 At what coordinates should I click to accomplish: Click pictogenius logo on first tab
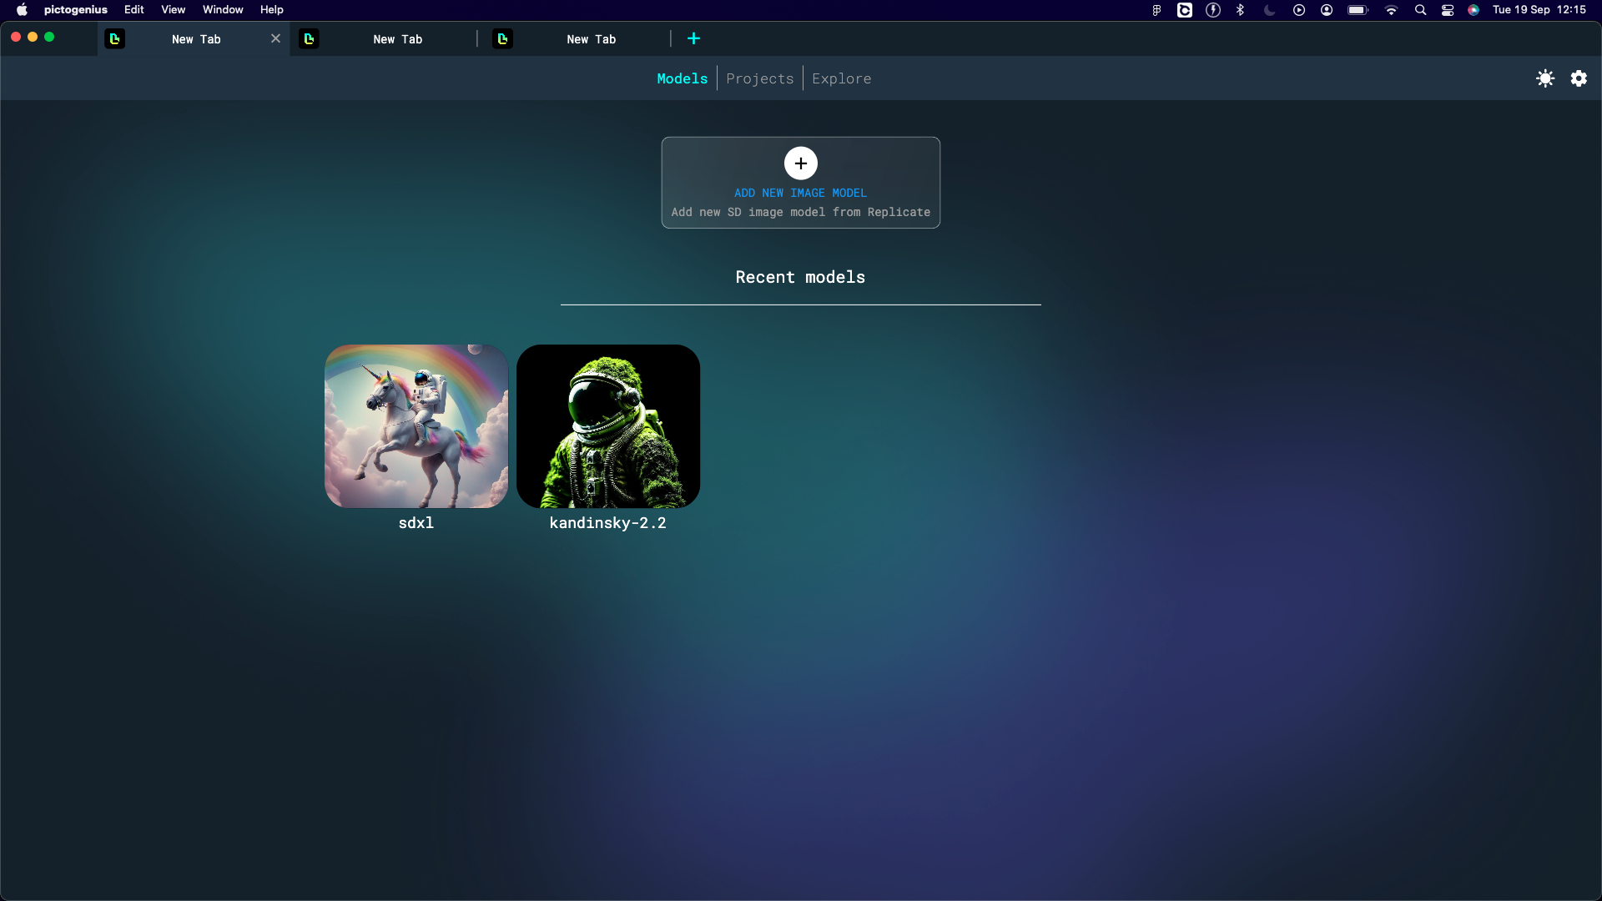point(115,38)
